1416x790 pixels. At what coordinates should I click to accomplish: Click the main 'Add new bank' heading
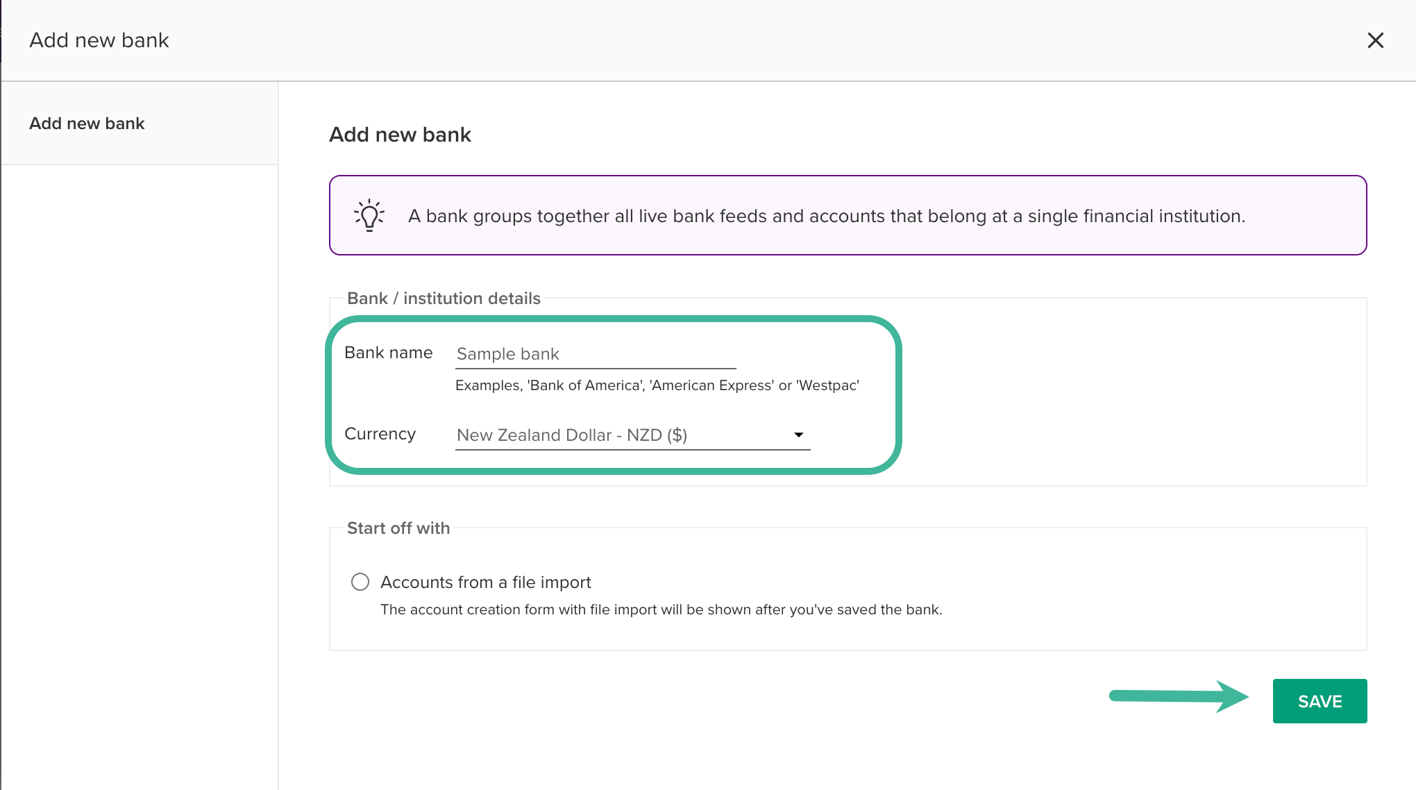tap(400, 135)
